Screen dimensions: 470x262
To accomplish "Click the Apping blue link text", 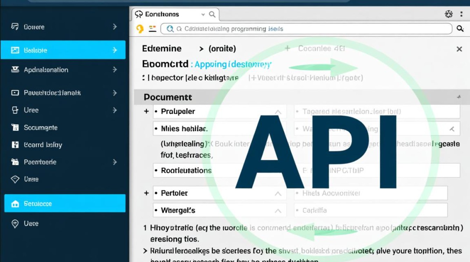I will [x=211, y=64].
